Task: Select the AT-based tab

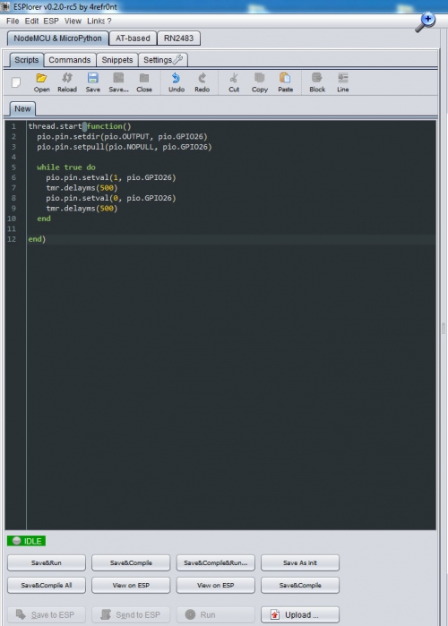Action: coord(133,39)
